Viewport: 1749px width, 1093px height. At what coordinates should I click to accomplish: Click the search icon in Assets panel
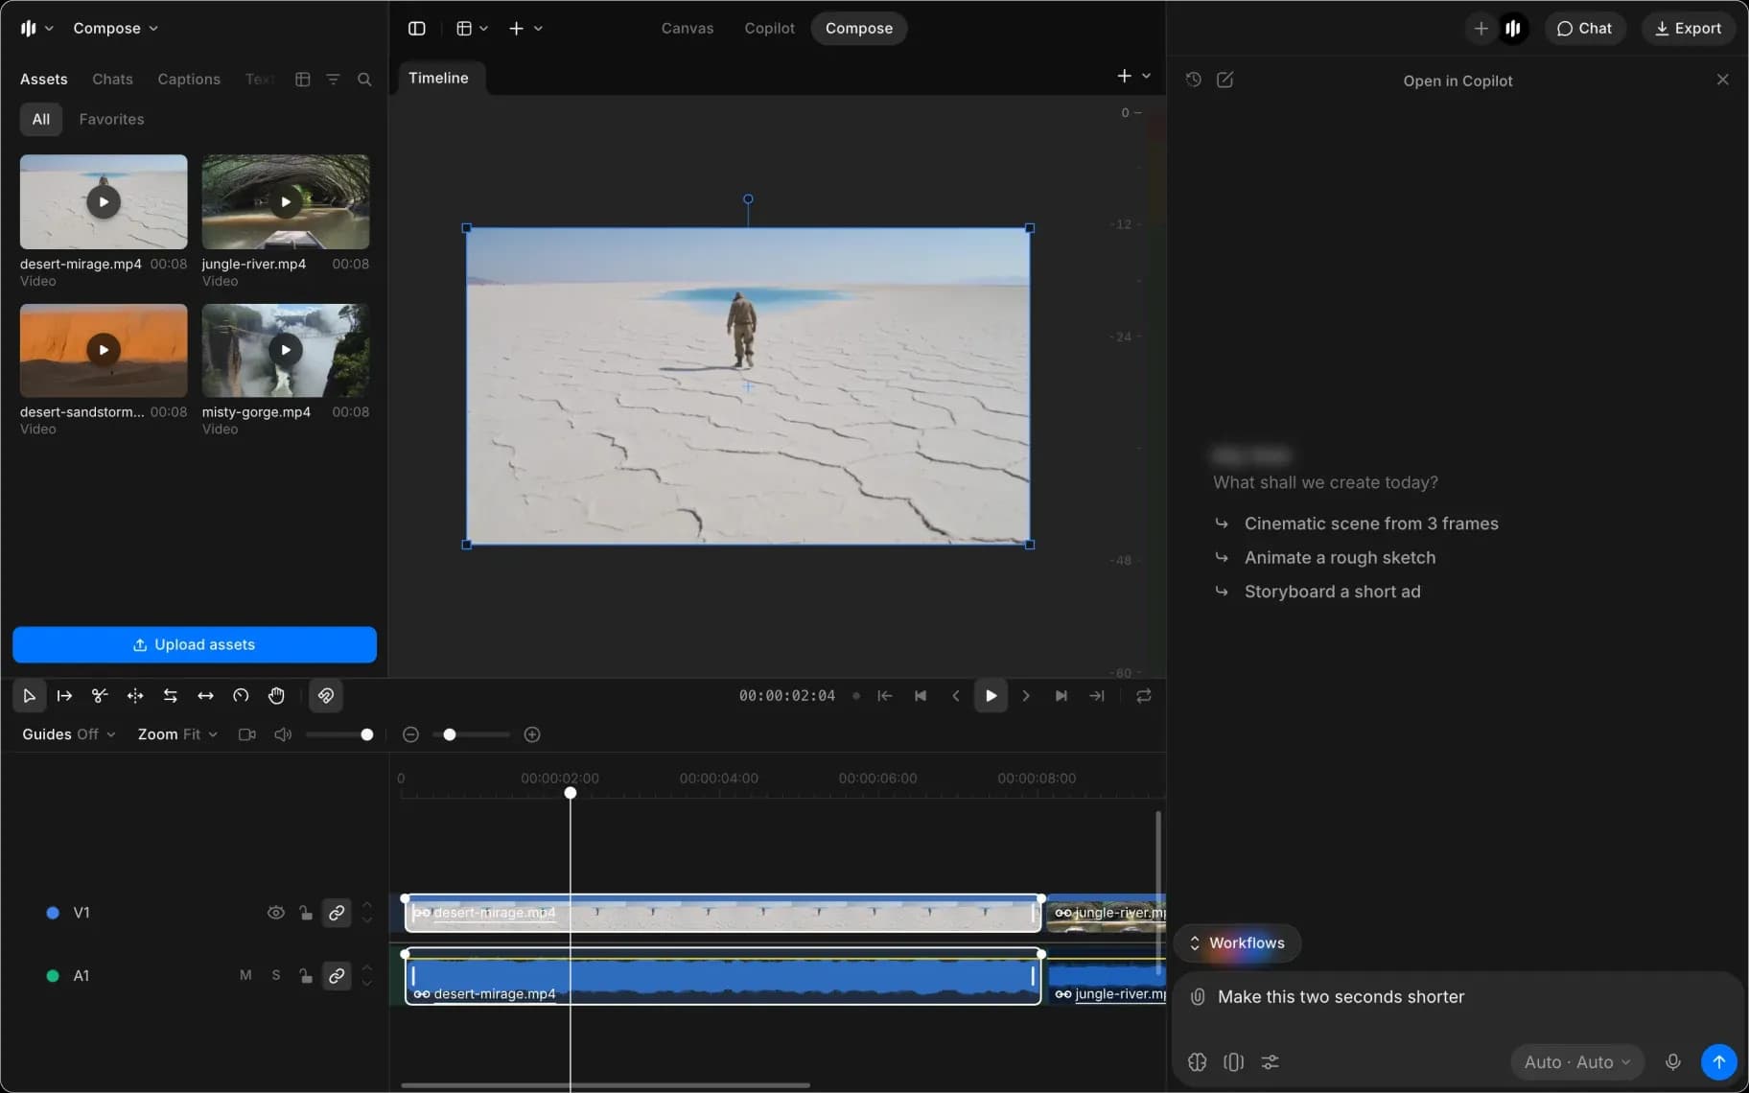364,80
